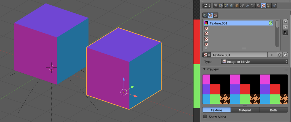
Task: Select the Texture.001 slot in the list
Action: click(x=238, y=23)
